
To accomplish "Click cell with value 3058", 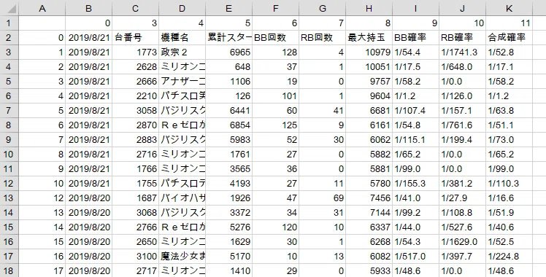I will (136, 111).
